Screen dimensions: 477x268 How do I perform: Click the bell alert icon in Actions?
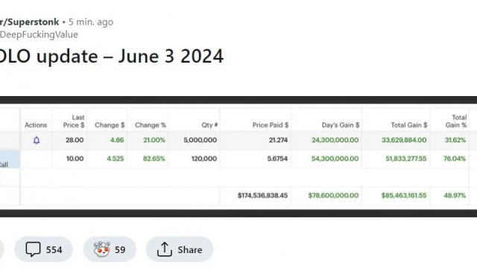(37, 141)
